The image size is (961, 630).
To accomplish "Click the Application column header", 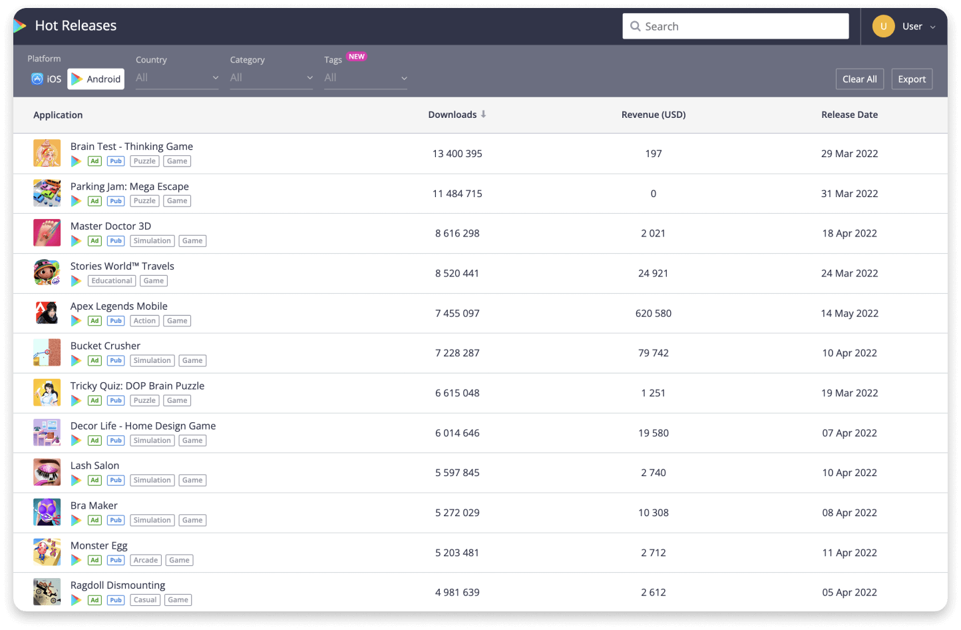I will (x=58, y=115).
